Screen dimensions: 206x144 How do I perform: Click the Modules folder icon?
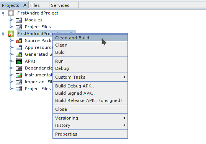click(x=19, y=20)
